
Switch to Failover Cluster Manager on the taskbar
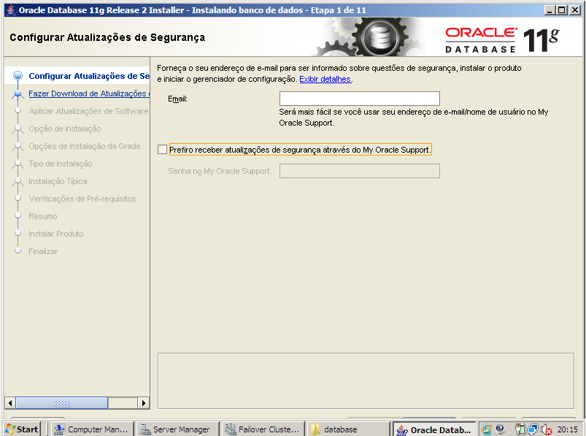tap(263, 429)
